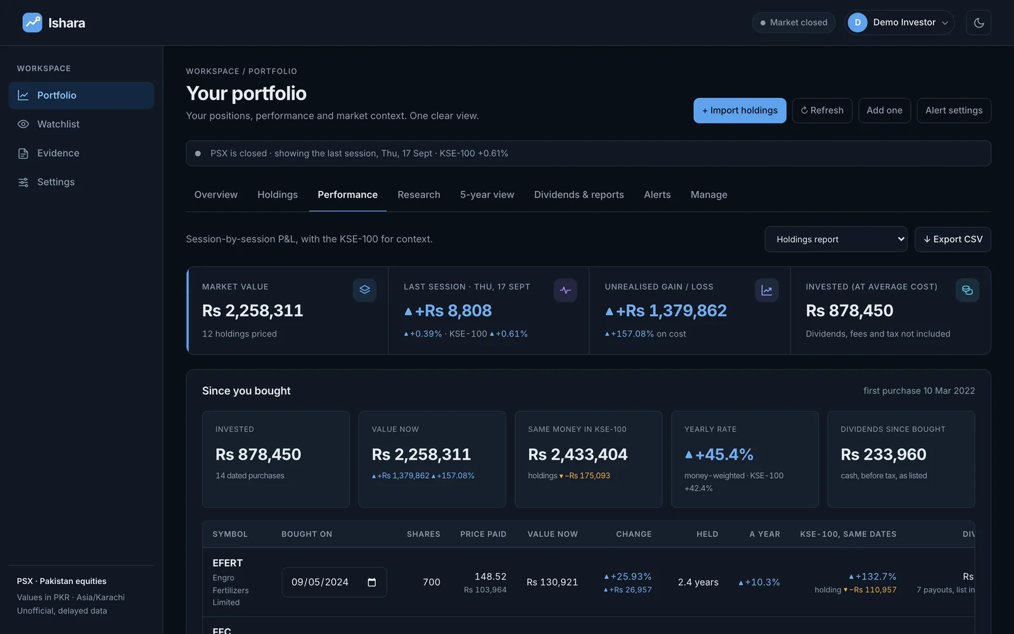The width and height of the screenshot is (1014, 634).
Task: Select the Performance tab
Action: point(347,195)
